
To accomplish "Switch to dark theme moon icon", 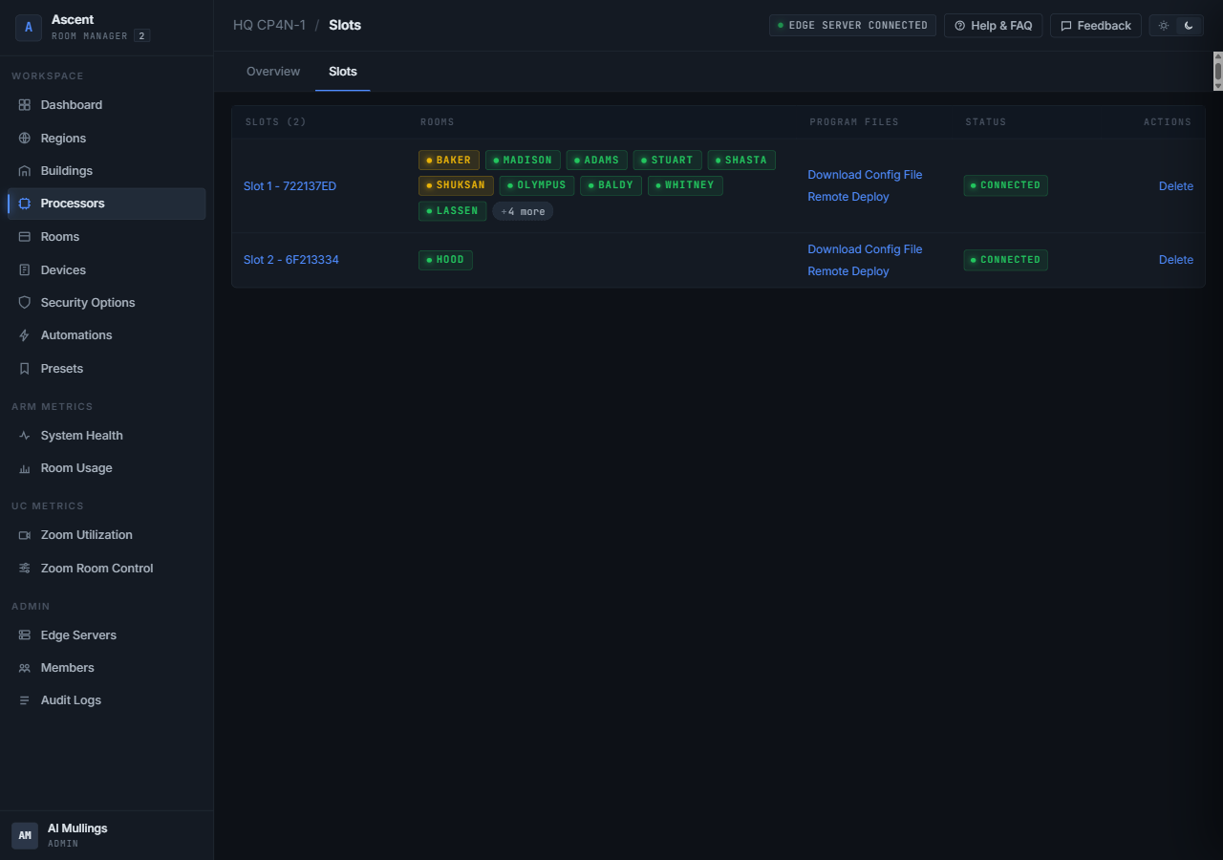I will click(x=1189, y=26).
